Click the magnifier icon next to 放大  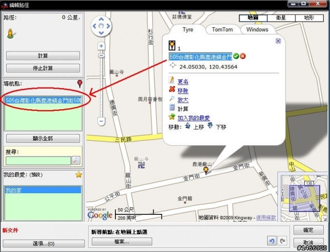(x=172, y=98)
